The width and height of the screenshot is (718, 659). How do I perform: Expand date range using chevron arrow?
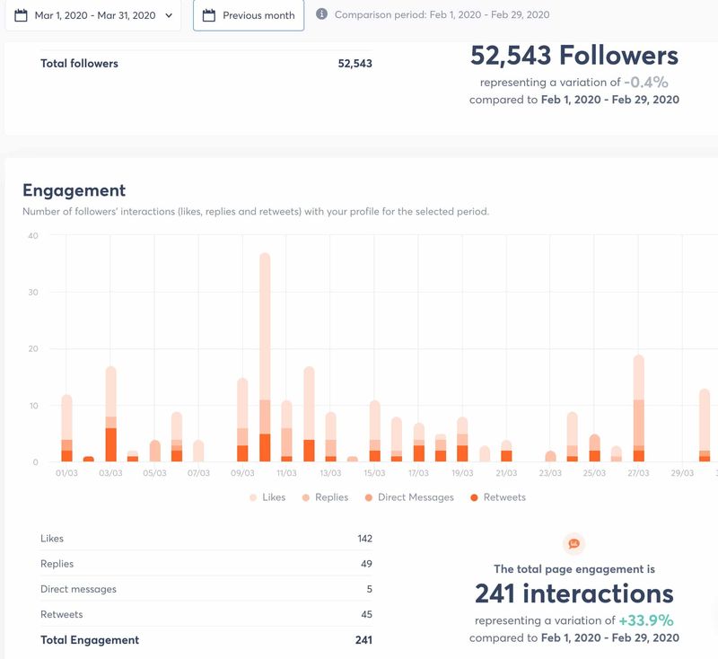click(x=169, y=15)
